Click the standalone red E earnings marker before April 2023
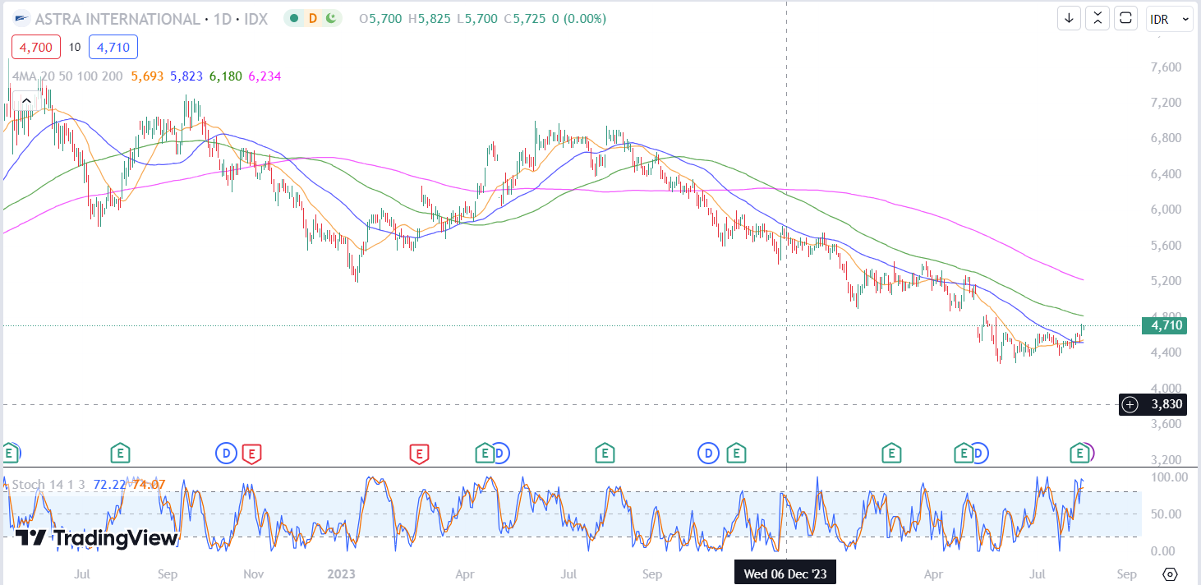Image resolution: width=1201 pixels, height=585 pixels. point(419,452)
